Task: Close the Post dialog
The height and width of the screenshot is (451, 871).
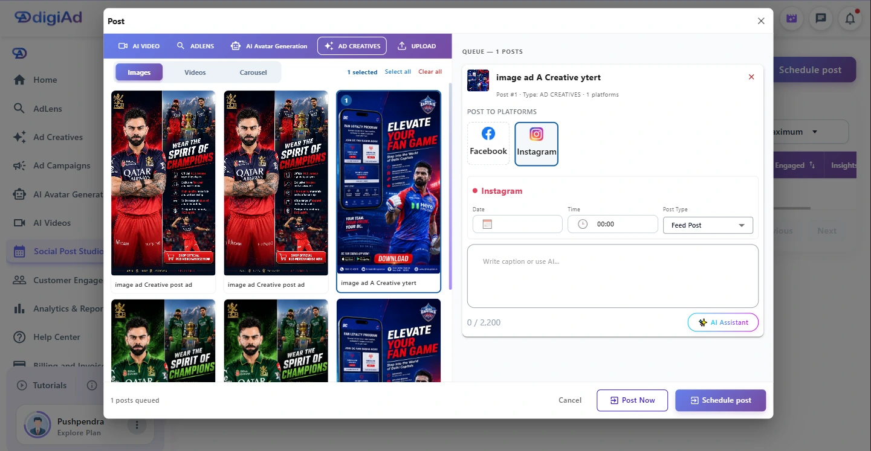Action: pos(761,21)
